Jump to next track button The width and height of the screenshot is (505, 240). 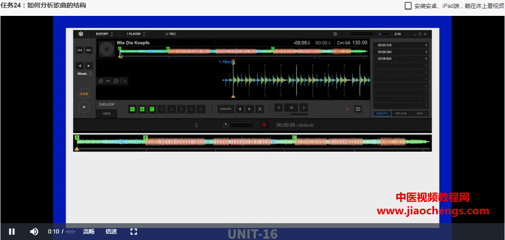tap(89, 50)
